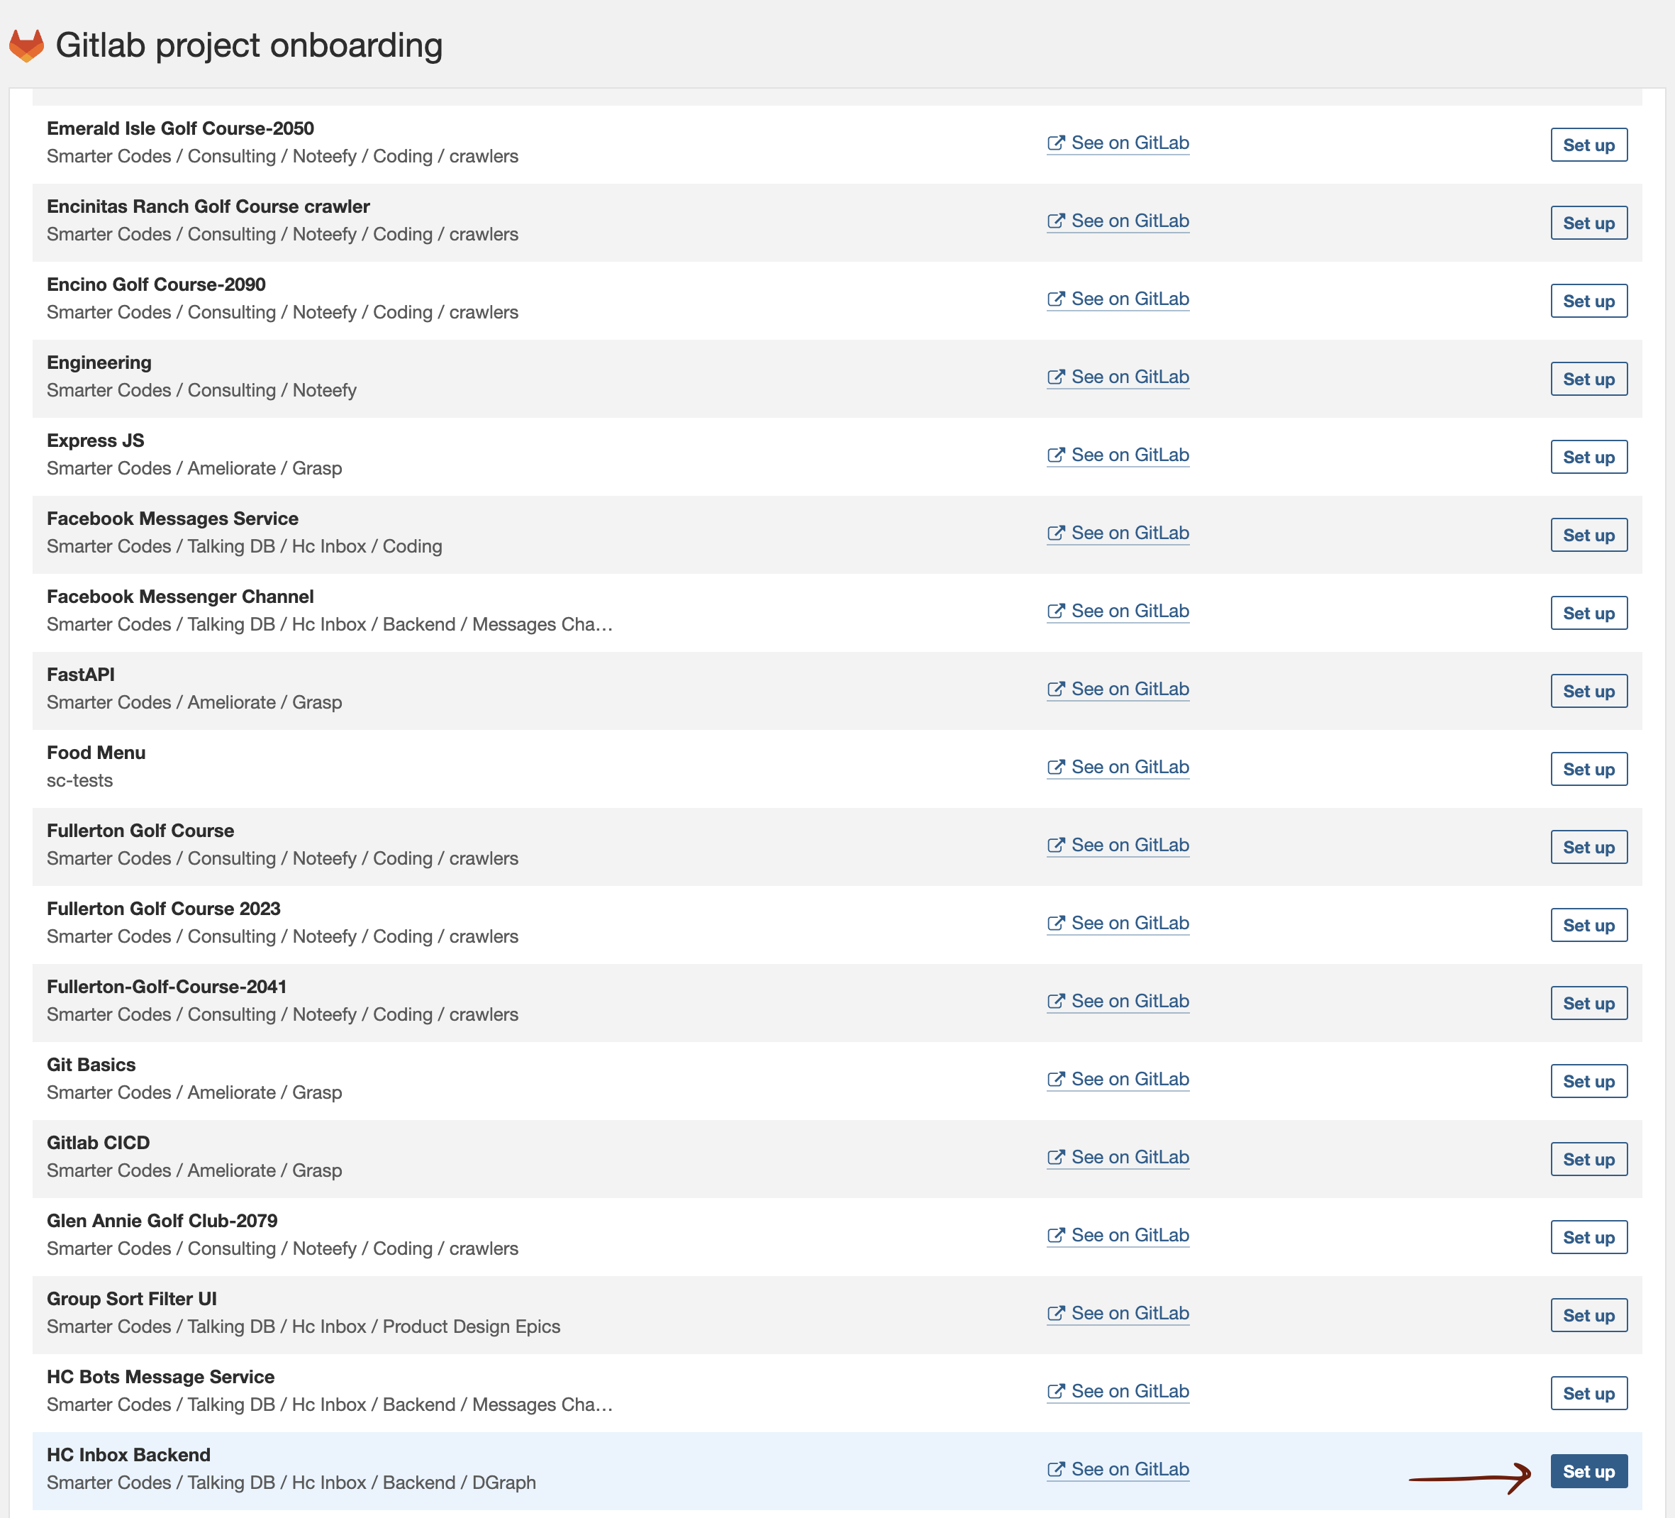See Food Menu on GitLab
The height and width of the screenshot is (1518, 1675).
point(1118,768)
